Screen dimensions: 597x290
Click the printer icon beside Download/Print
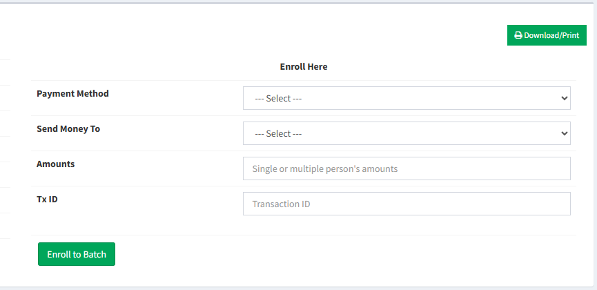(x=518, y=35)
